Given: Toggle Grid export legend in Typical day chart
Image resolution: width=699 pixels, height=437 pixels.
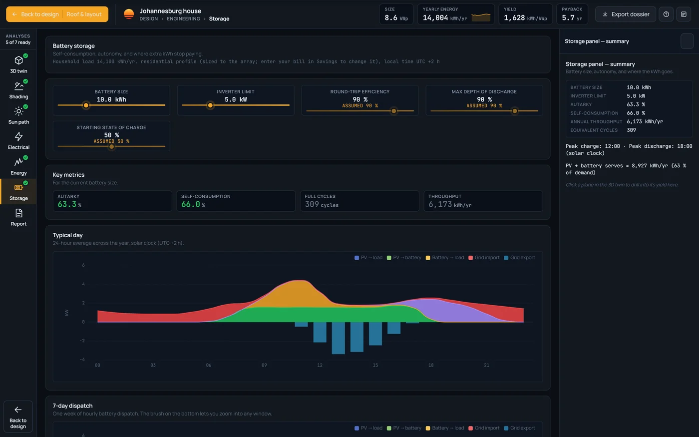Looking at the screenshot, I should tap(519, 258).
